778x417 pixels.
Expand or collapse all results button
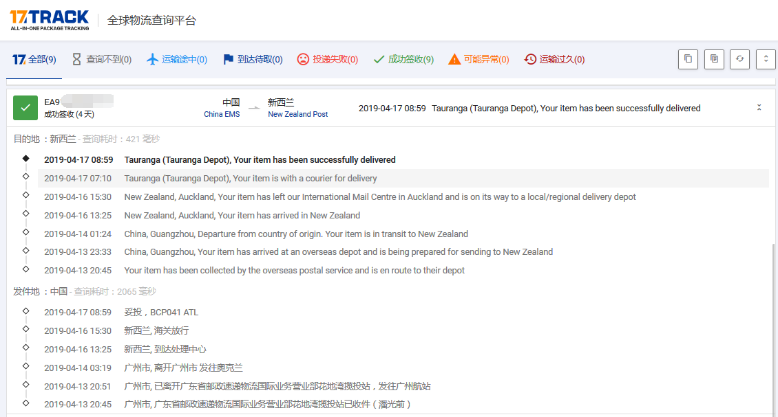pyautogui.click(x=766, y=59)
